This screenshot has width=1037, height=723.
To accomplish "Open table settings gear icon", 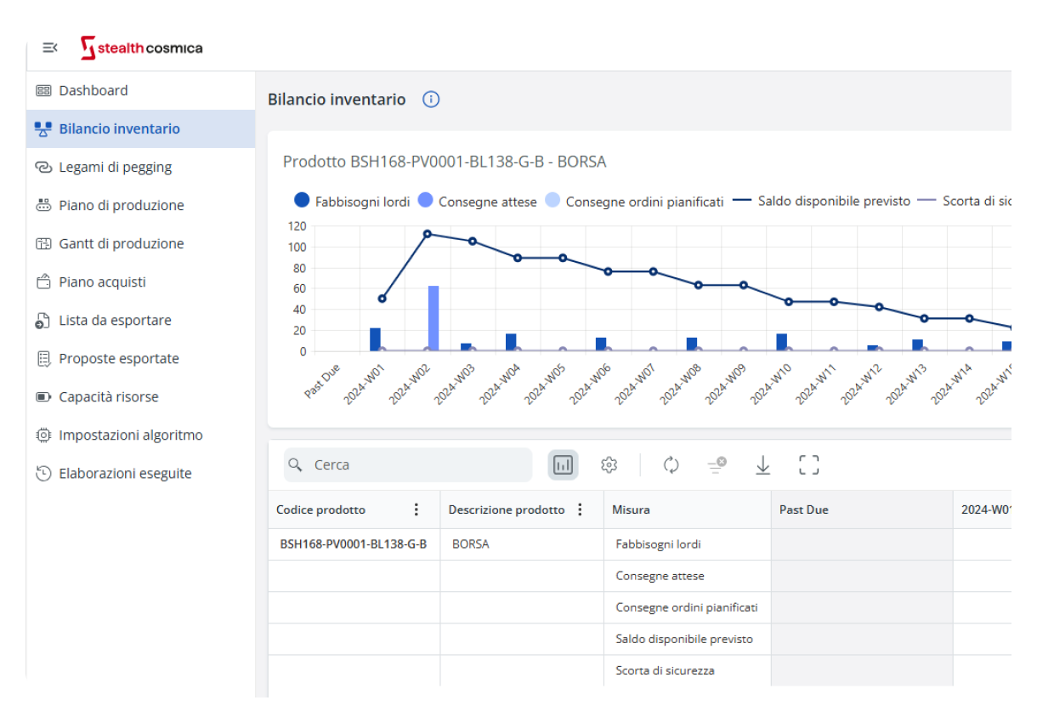I will click(x=609, y=465).
